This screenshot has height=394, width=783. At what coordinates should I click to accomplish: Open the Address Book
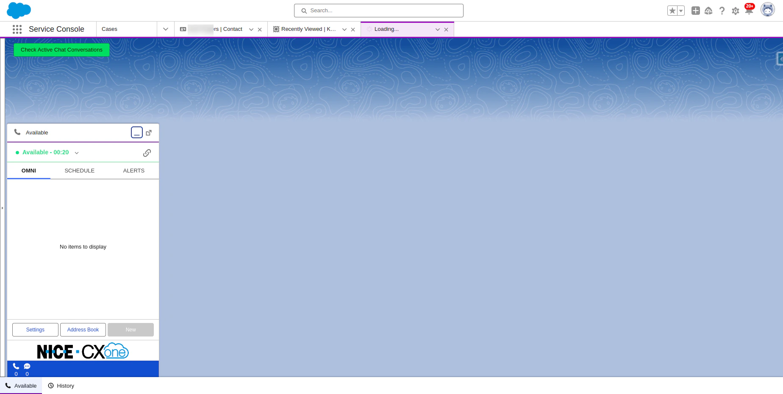coord(83,330)
